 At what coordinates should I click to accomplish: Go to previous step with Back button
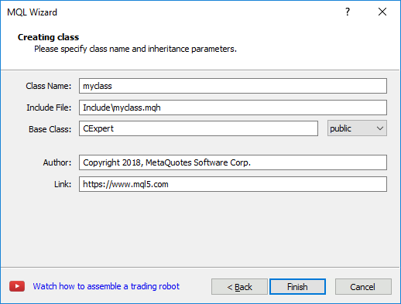tap(239, 286)
